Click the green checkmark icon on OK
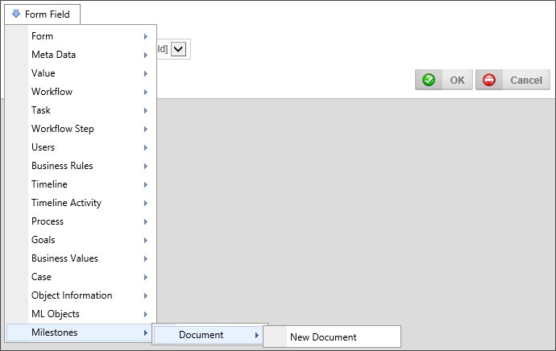The width and height of the screenshot is (556, 351). (429, 80)
